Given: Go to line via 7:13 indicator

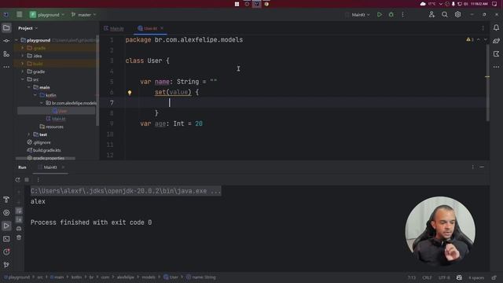Looking at the screenshot, I should pos(412,277).
